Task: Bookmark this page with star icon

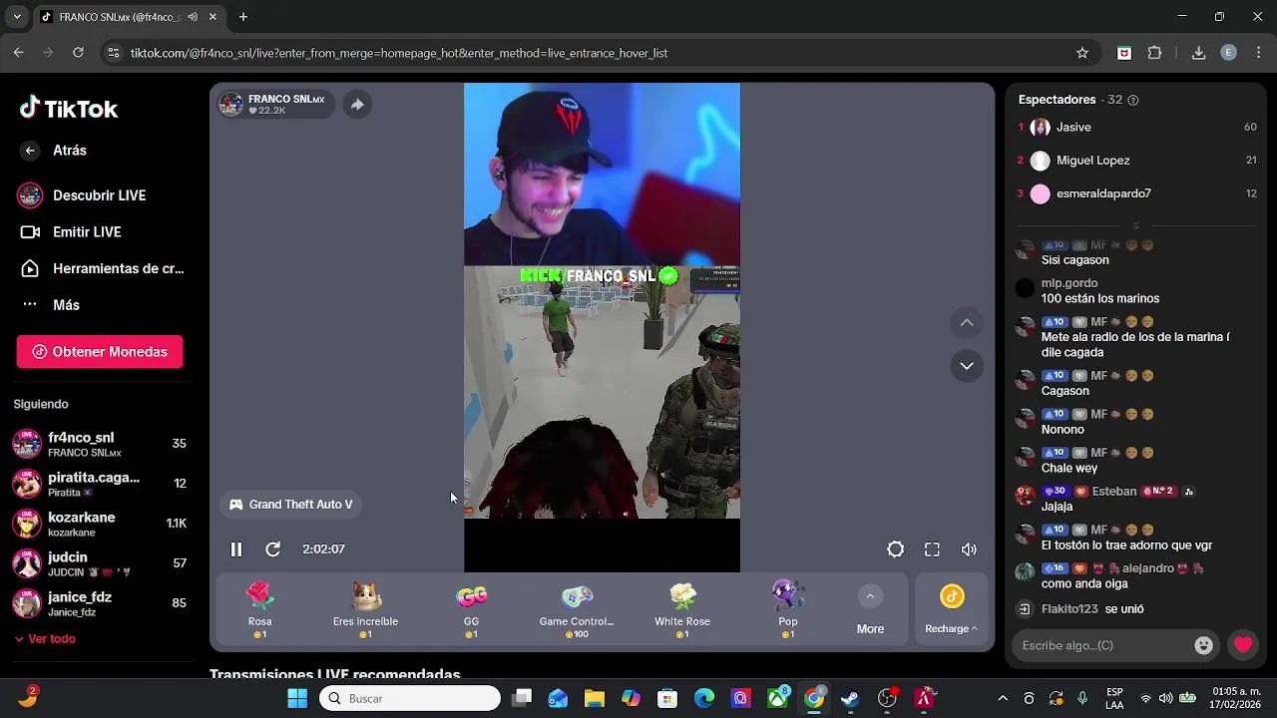Action: point(1082,53)
